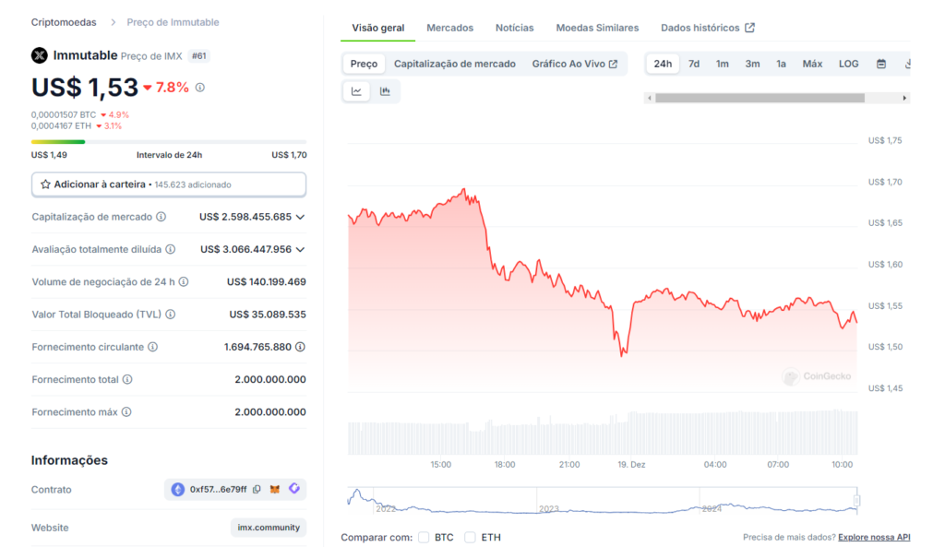Click the right arrow of the range scrollbar
This screenshot has width=945, height=547.
click(x=904, y=98)
